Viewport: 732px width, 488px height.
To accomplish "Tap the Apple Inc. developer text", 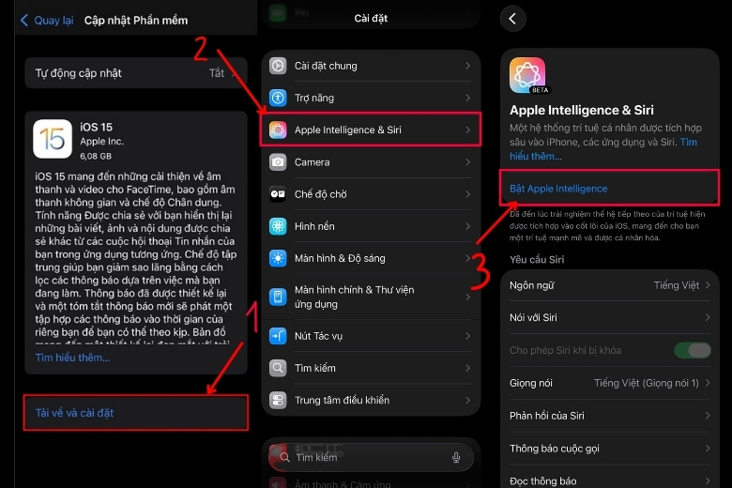I will point(101,141).
